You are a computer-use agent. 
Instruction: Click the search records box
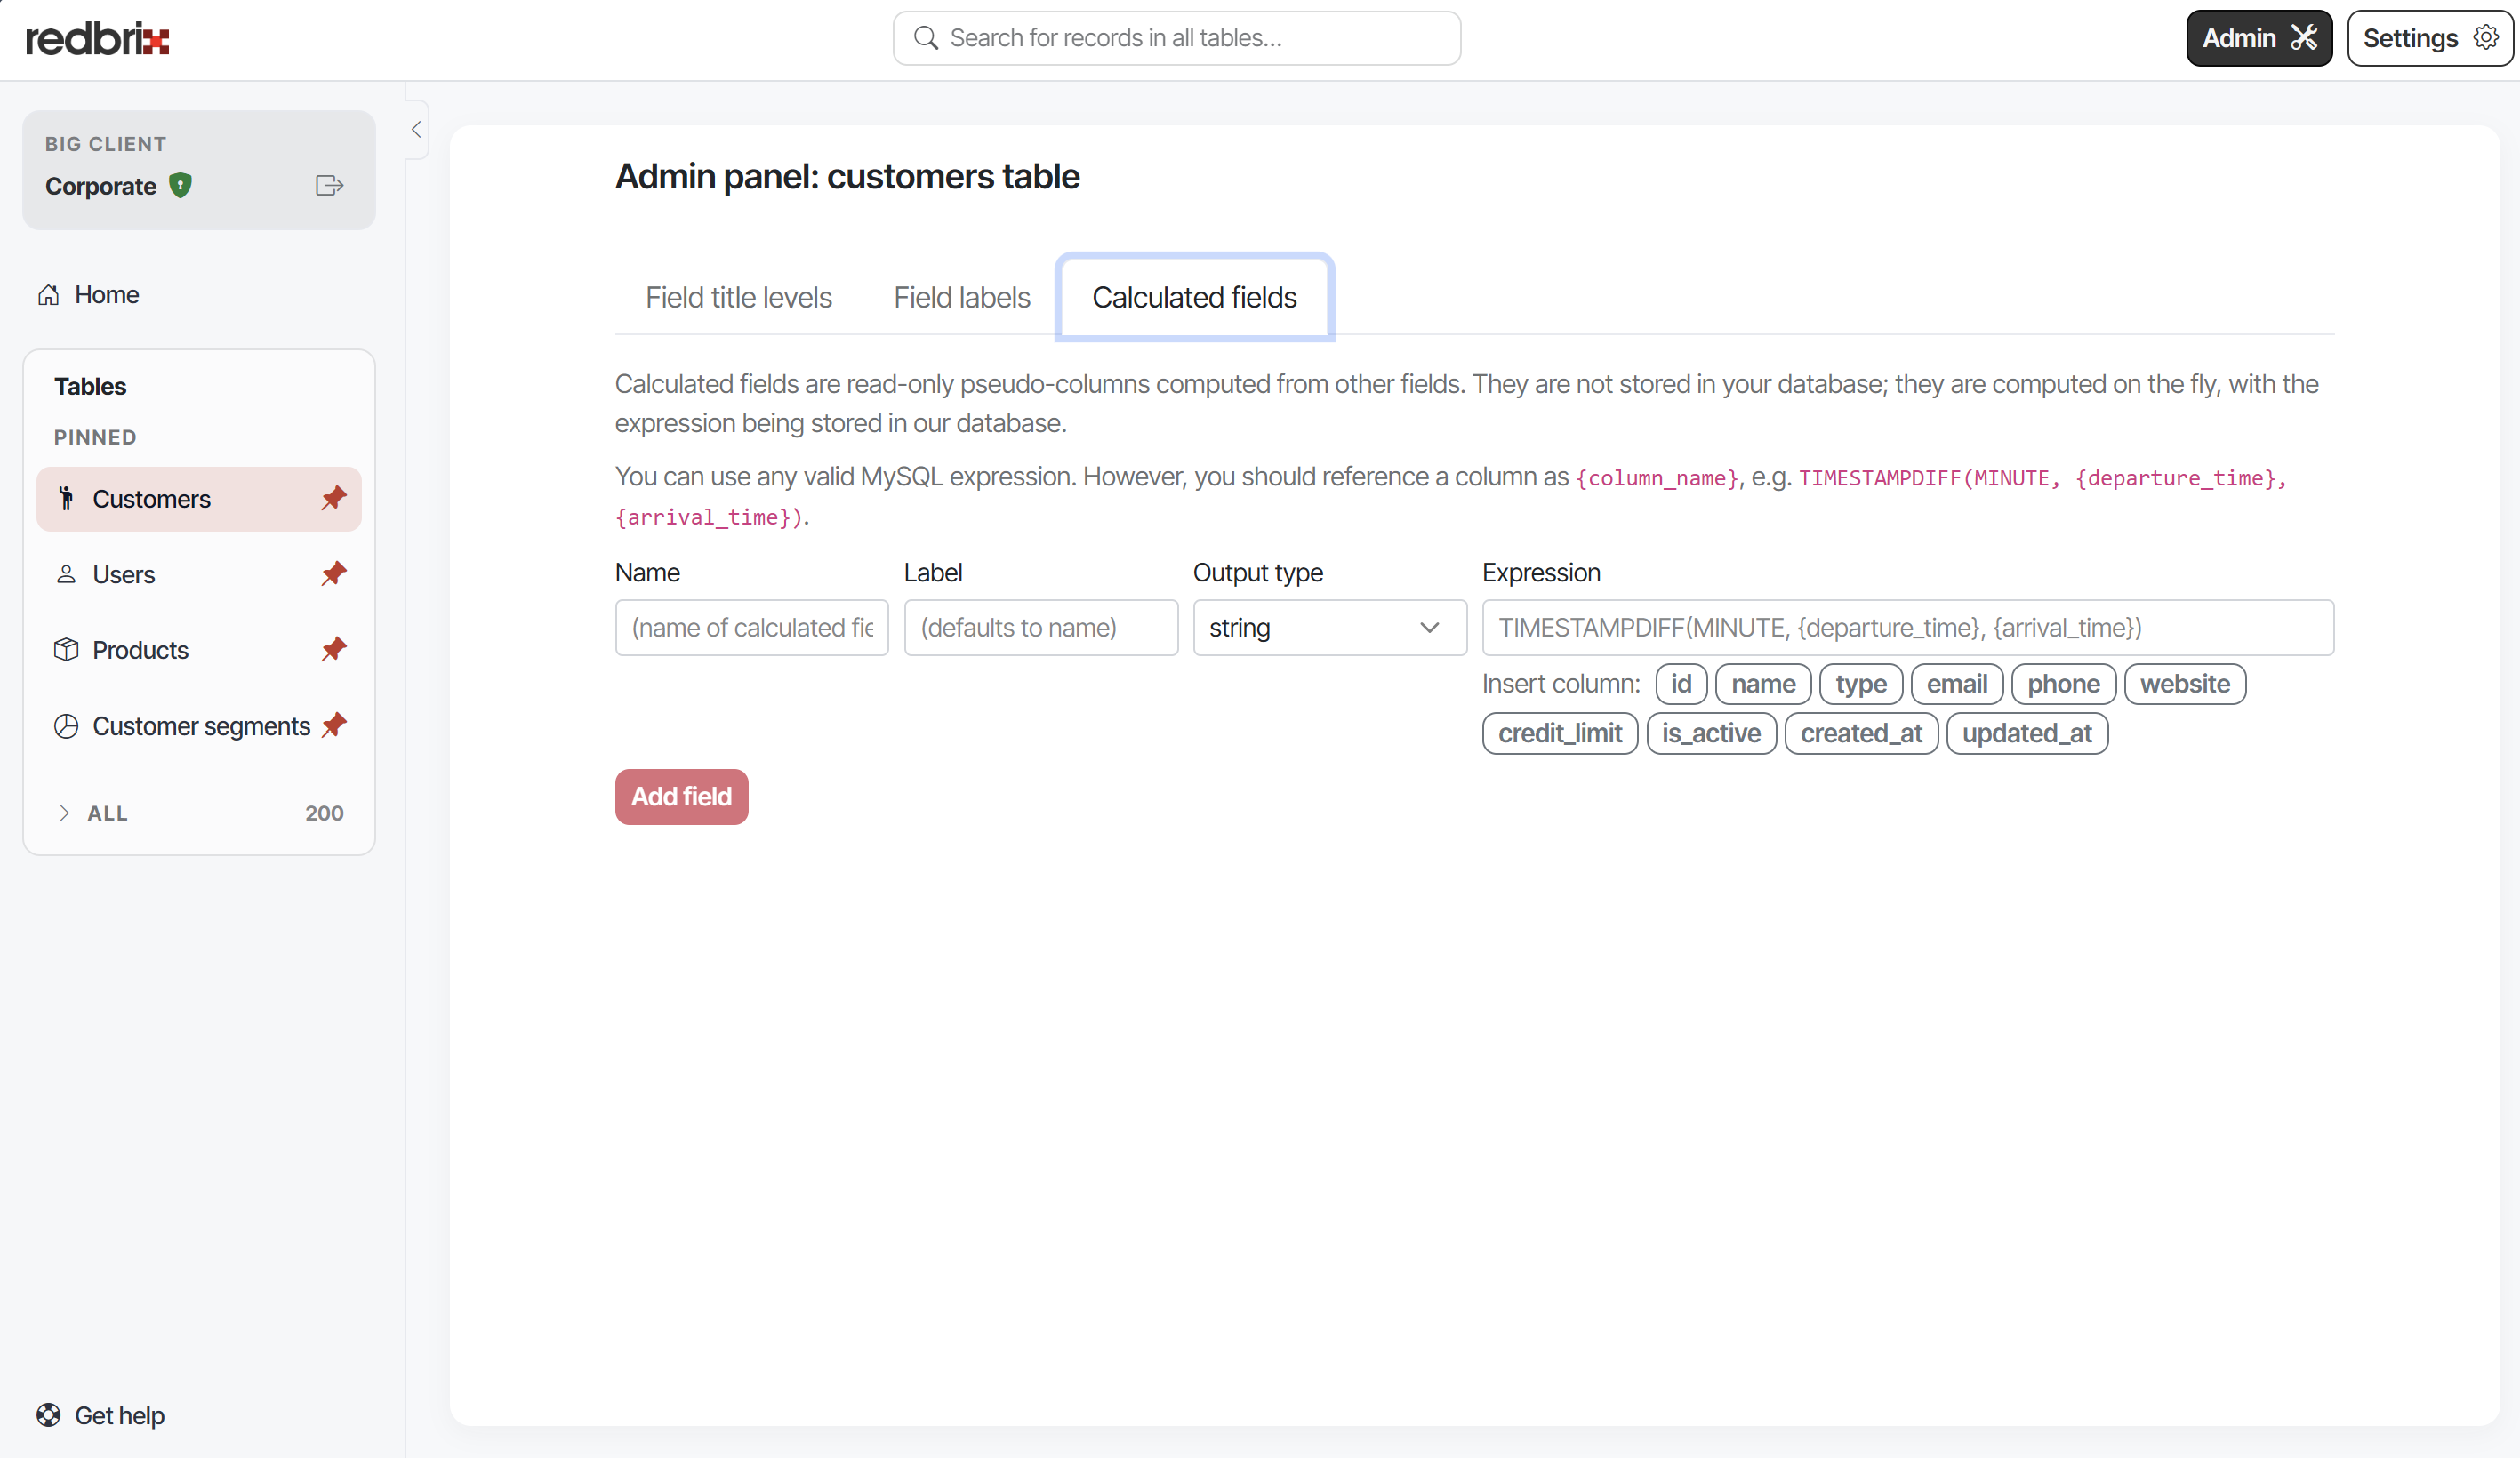tap(1176, 38)
